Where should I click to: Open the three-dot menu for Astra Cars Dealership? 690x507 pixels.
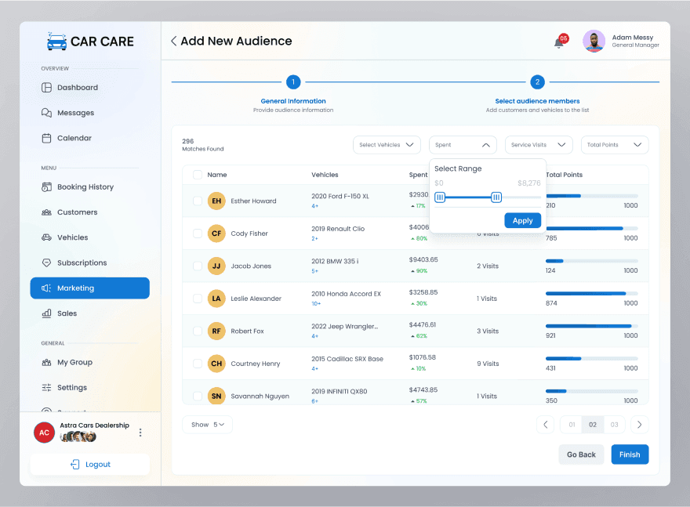pos(140,433)
